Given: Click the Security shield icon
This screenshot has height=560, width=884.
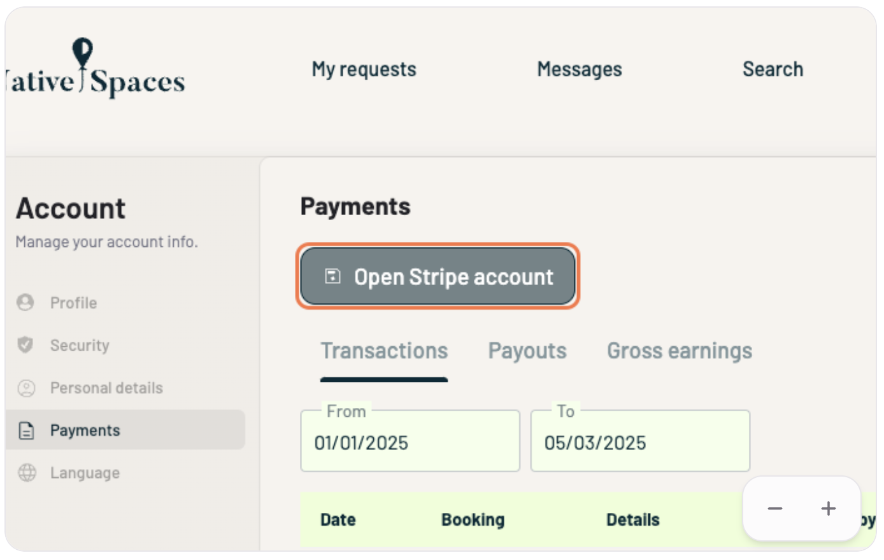Looking at the screenshot, I should (x=25, y=345).
